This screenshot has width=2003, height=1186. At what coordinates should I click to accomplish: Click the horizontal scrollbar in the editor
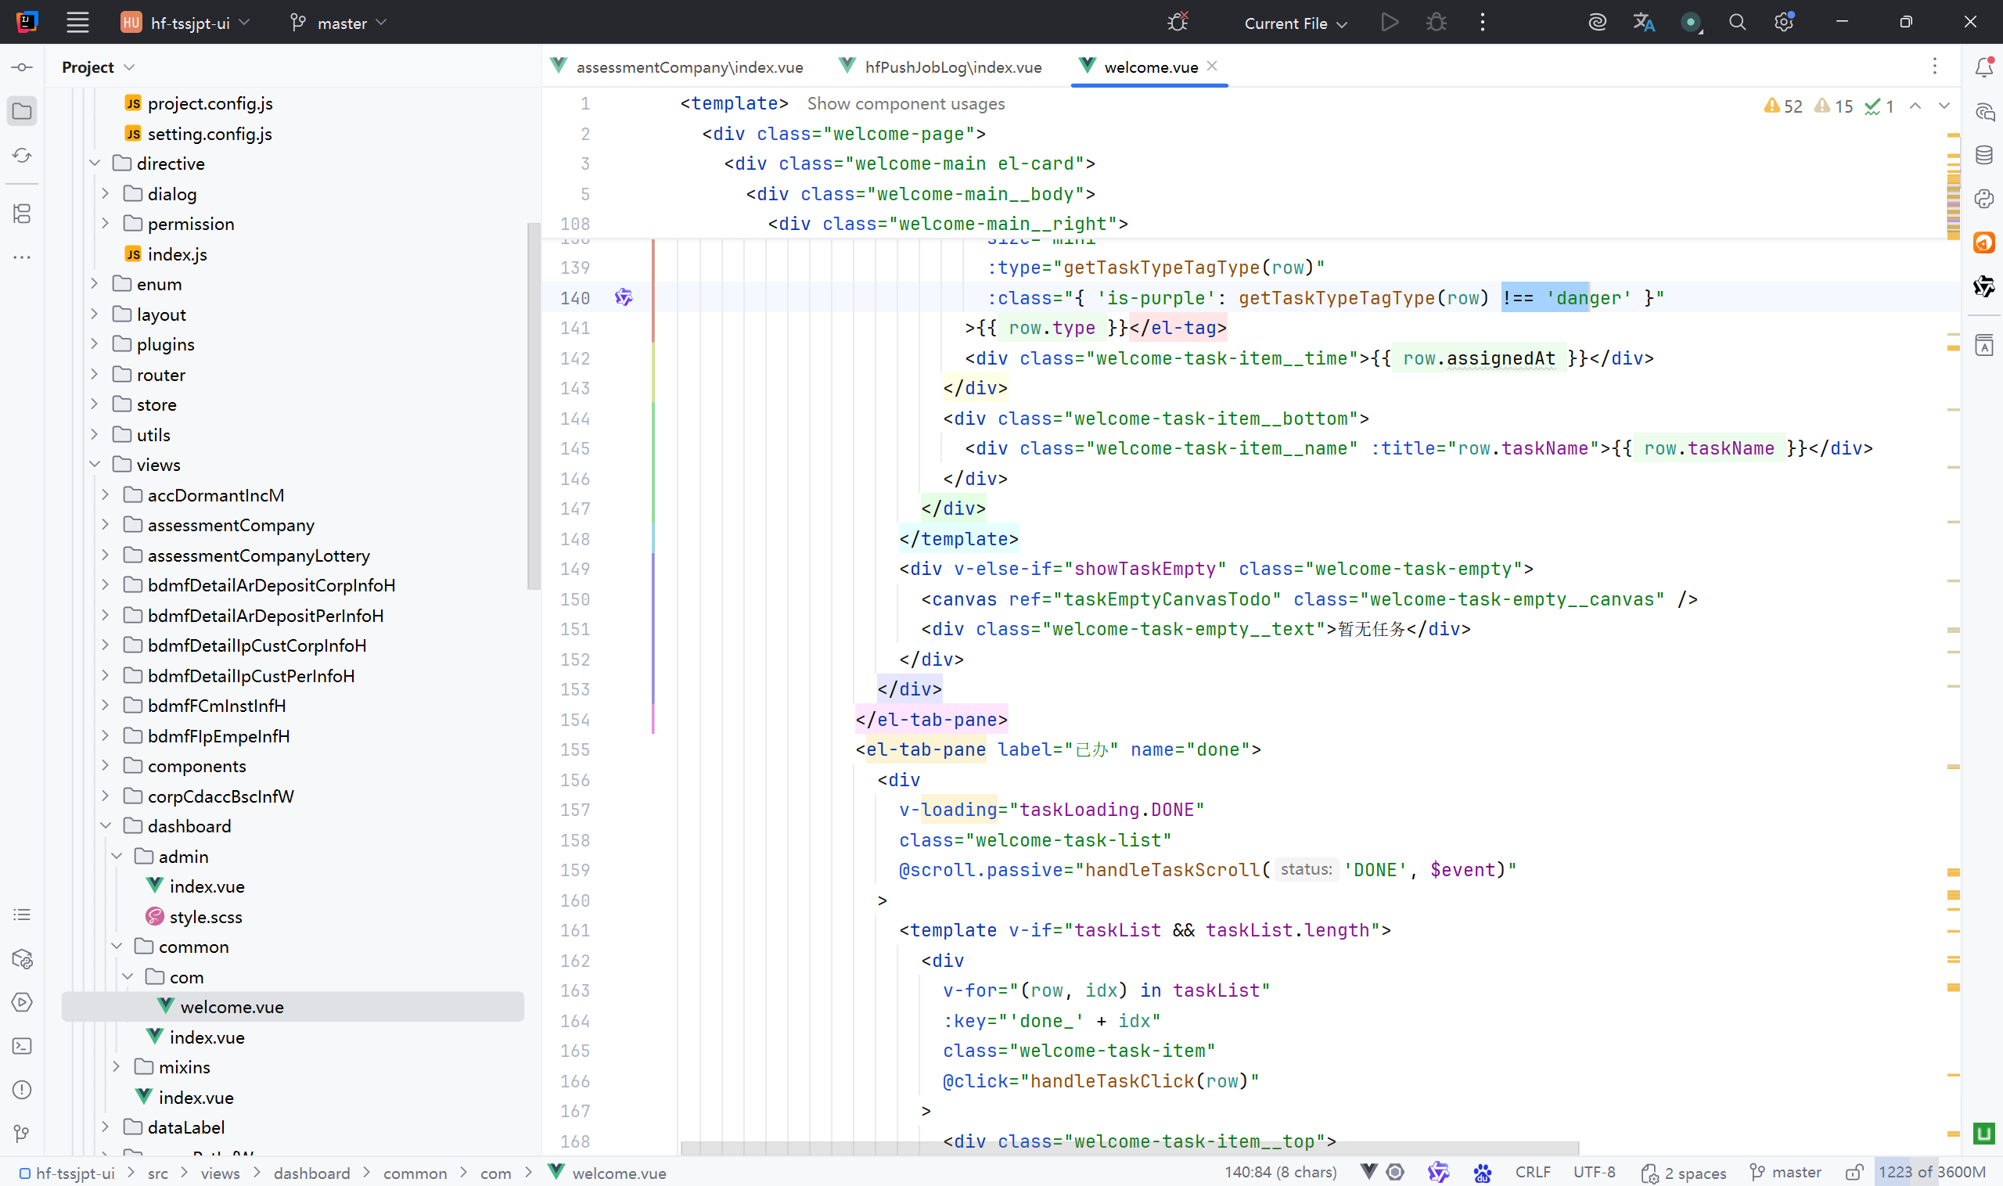[1129, 1148]
